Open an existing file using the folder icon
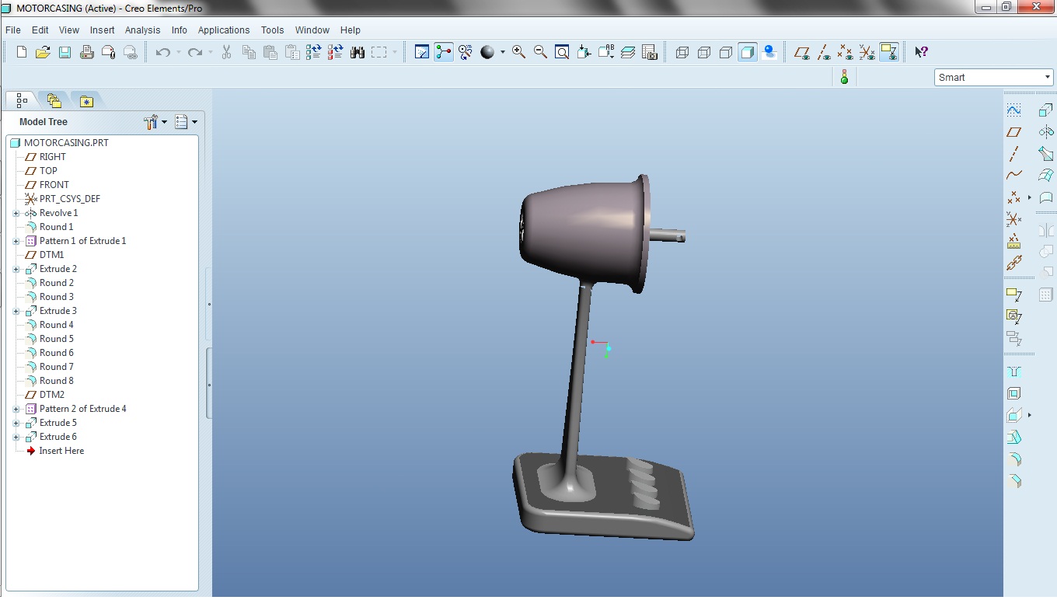 pyautogui.click(x=43, y=52)
